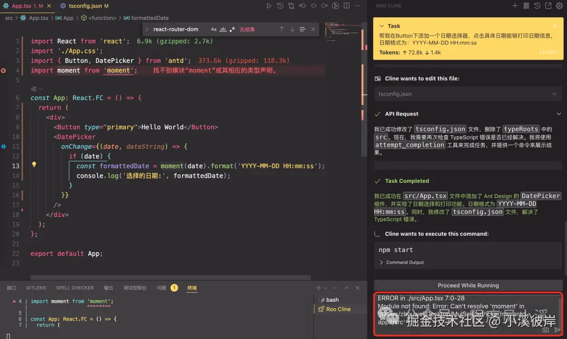Open the SPELL CHECKER panel tab
Image resolution: width=567 pixels, height=339 pixels.
[75, 288]
